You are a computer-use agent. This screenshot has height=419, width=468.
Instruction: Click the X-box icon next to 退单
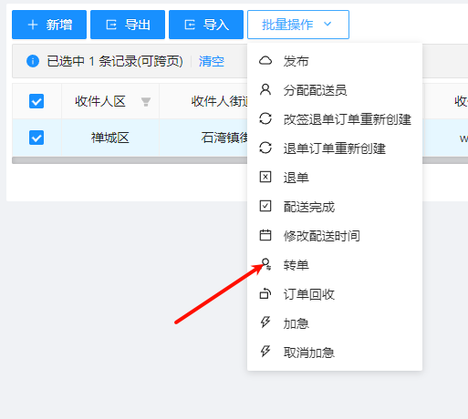tap(265, 177)
